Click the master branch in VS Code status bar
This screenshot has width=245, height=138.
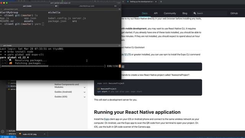5,137
